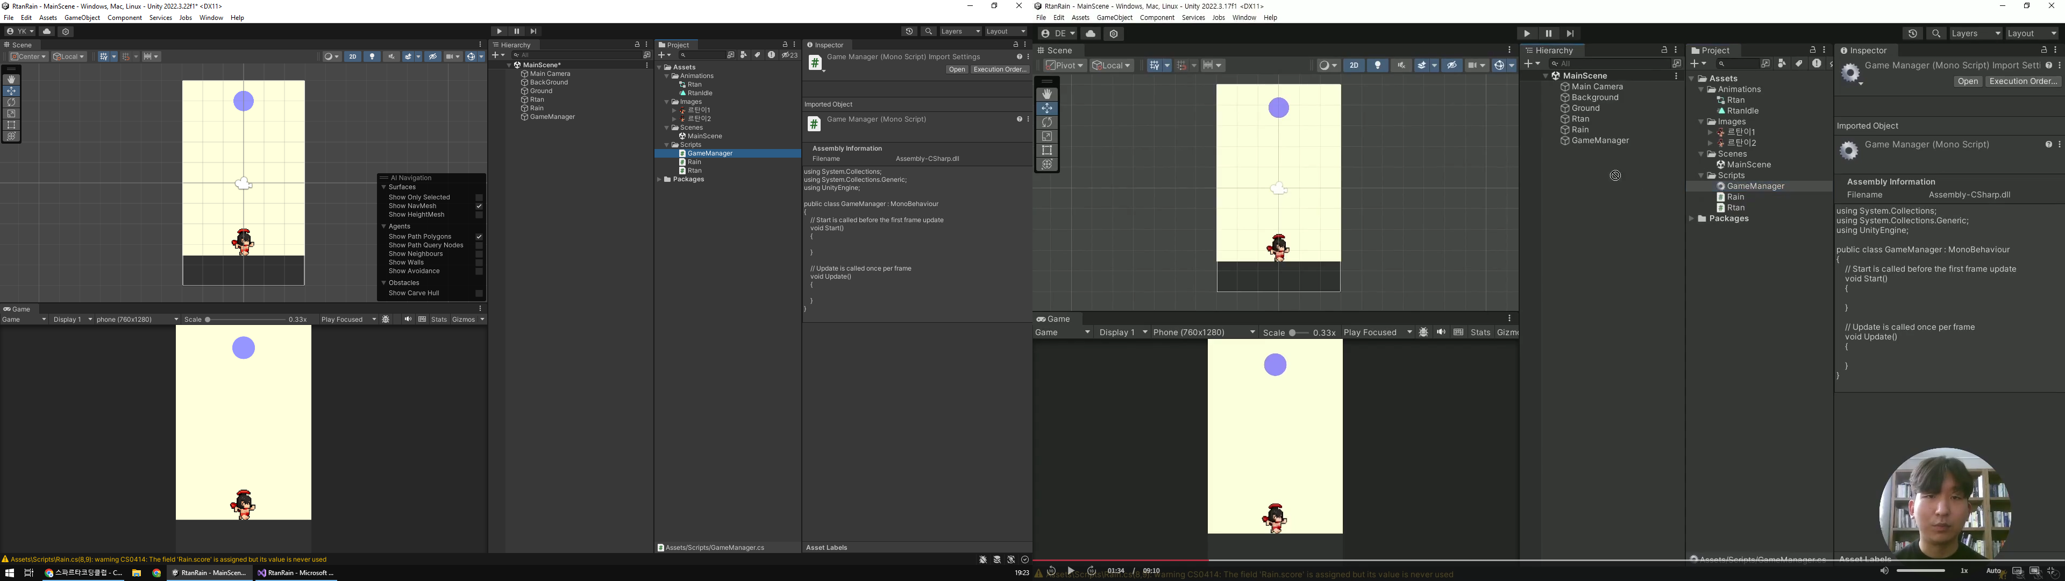This screenshot has width=2065, height=581.
Task: Toggle 2D mode in right Unity Scene view
Action: [x=1354, y=65]
